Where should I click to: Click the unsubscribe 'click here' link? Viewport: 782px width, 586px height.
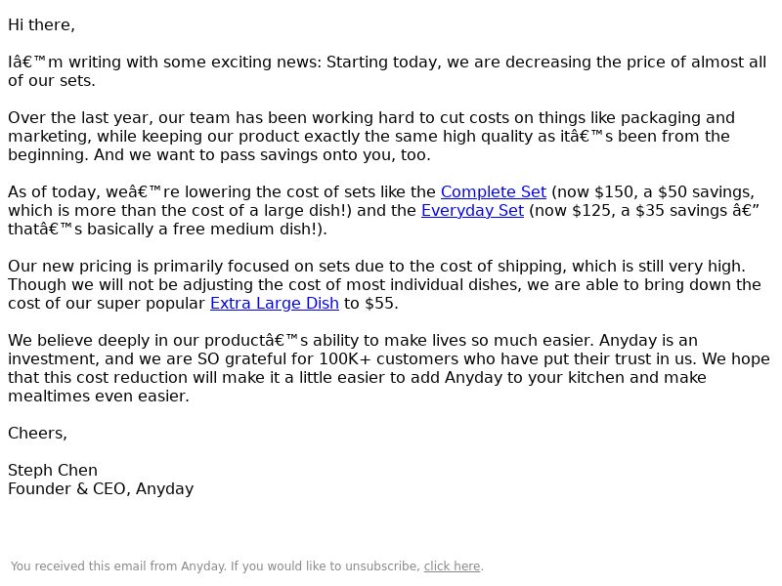(x=452, y=566)
